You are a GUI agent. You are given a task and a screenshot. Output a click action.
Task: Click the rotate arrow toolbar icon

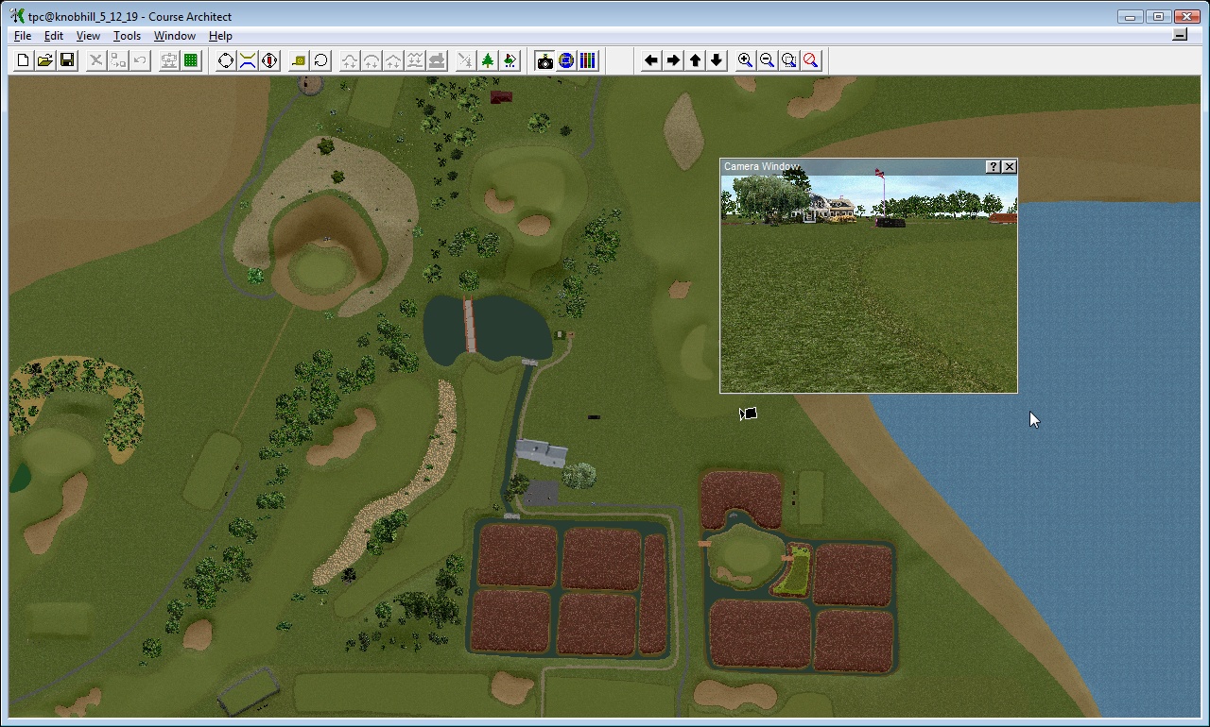click(320, 60)
